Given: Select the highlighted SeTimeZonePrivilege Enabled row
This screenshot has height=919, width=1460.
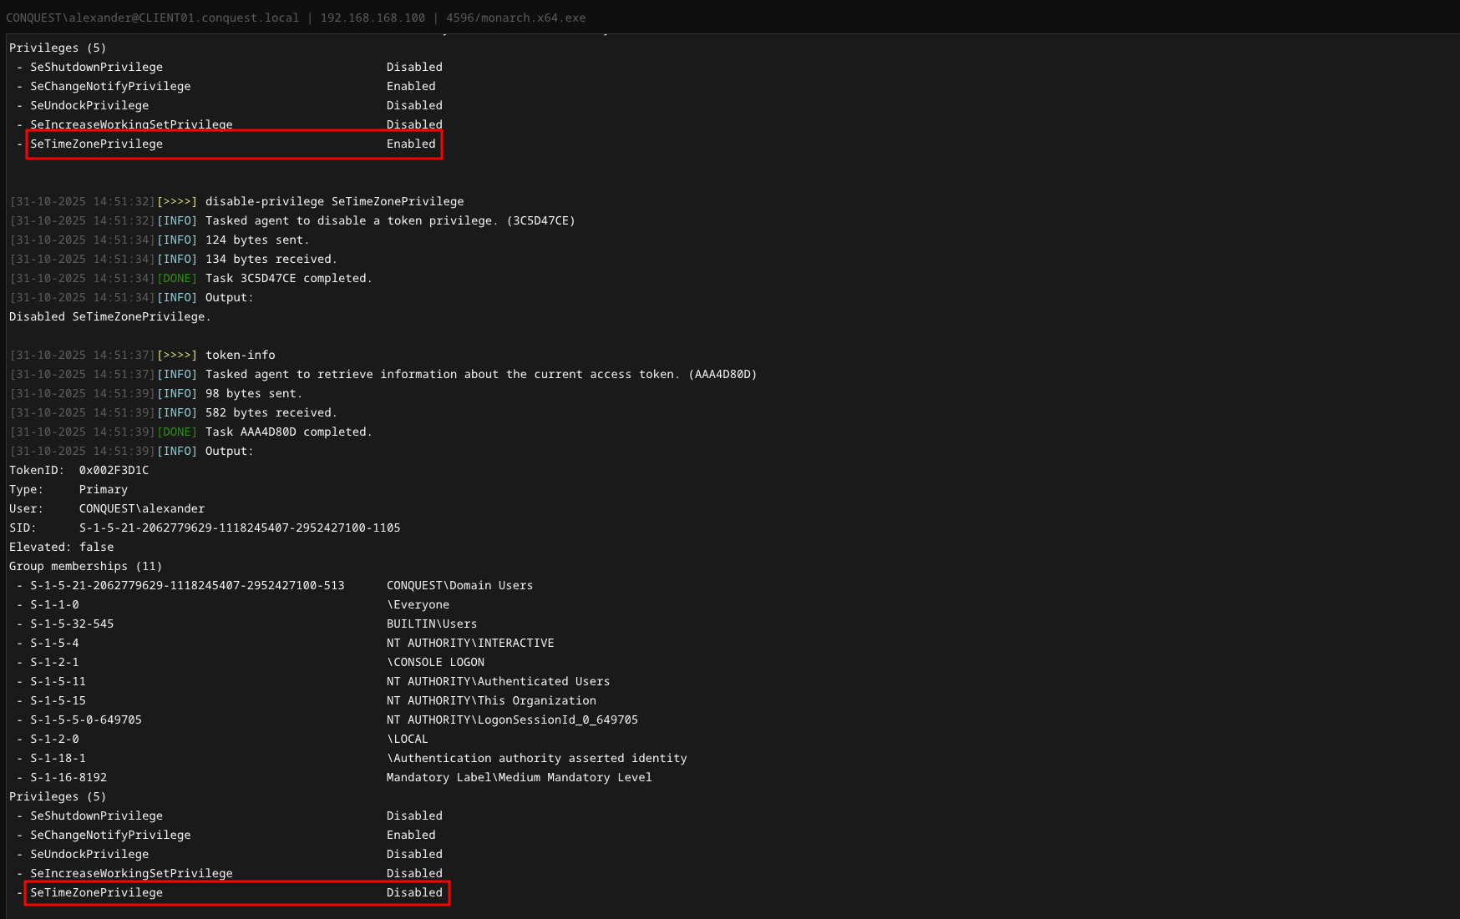Looking at the screenshot, I should [233, 144].
